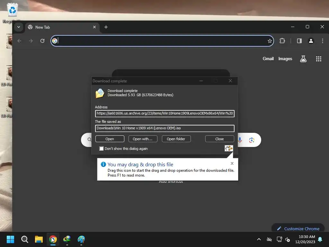Search by image with Google Lens icon
The width and height of the screenshot is (329, 247).
[252, 140]
